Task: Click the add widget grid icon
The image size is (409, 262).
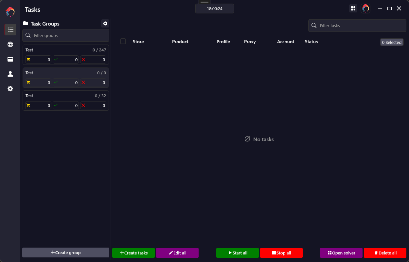Action: (x=353, y=9)
